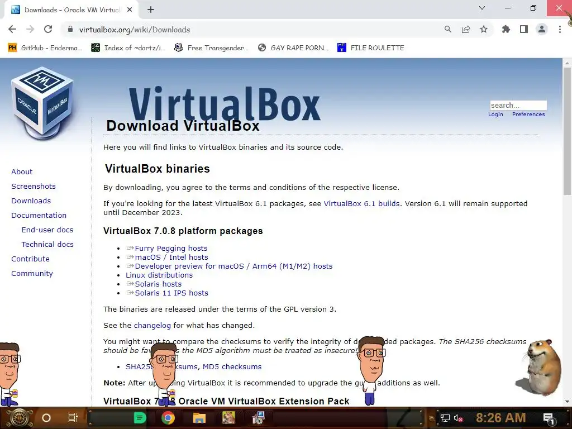Screen dimensions: 572x429
Task: Open the hamster app taskbar icon
Action: click(x=228, y=418)
